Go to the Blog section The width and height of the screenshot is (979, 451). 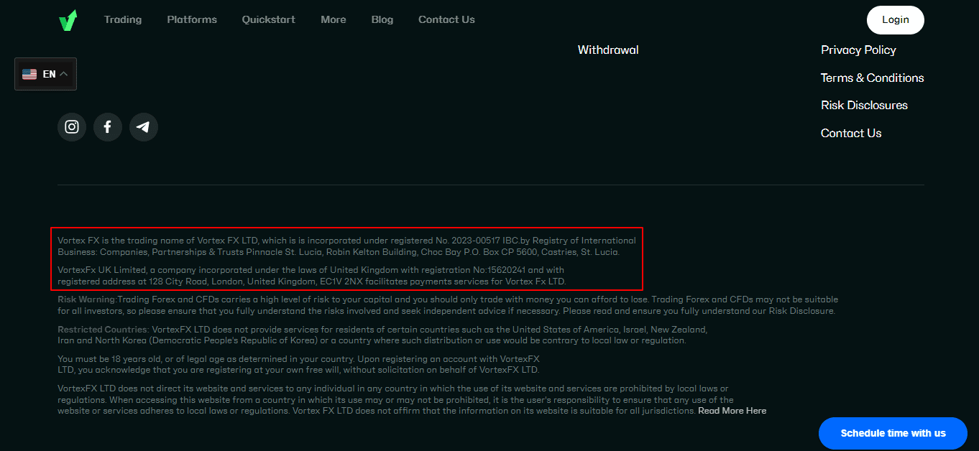[382, 19]
